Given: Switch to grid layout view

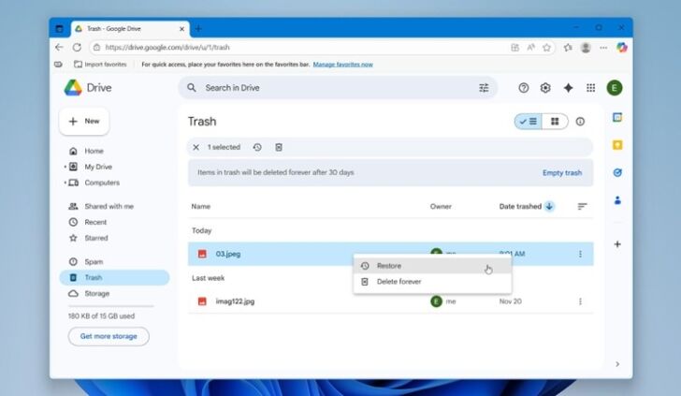Looking at the screenshot, I should pyautogui.click(x=555, y=122).
